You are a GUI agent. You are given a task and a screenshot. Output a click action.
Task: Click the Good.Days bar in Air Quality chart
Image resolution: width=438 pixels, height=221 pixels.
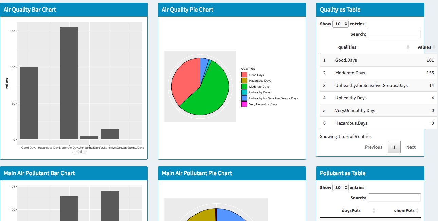tap(29, 103)
